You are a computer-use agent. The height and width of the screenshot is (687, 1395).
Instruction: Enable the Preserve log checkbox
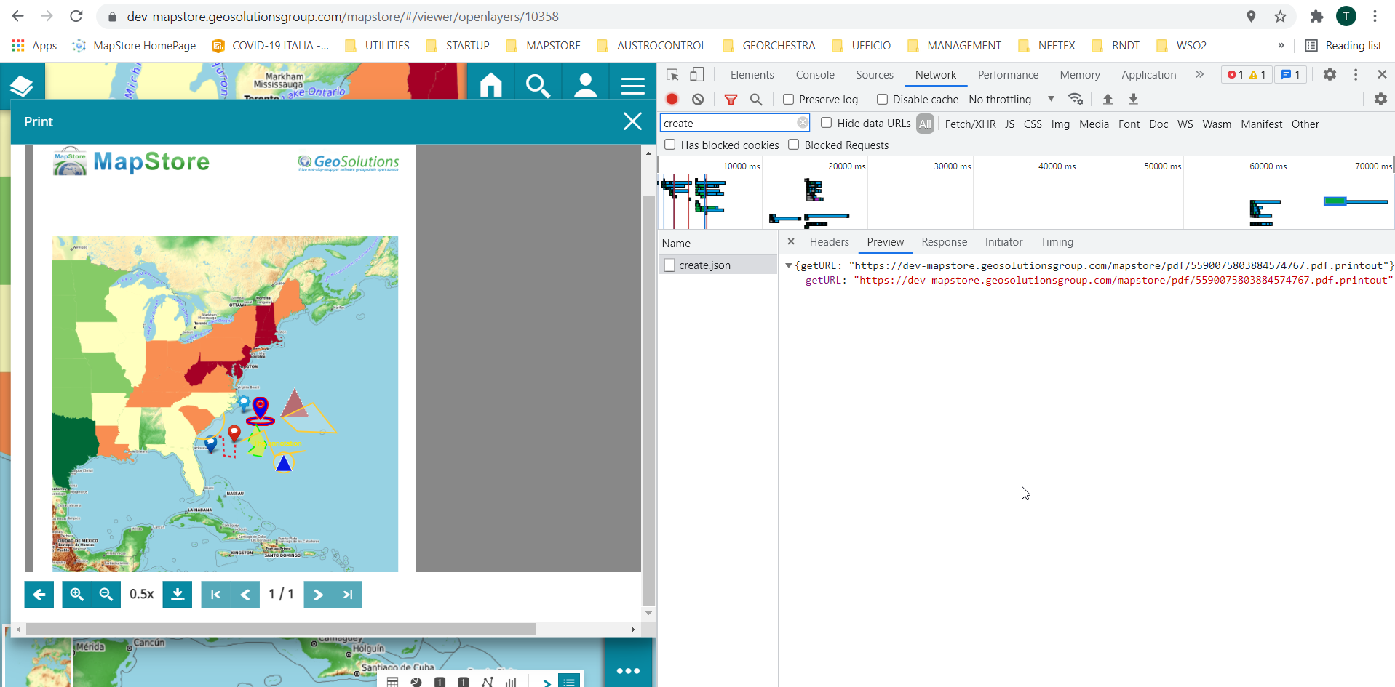click(788, 99)
